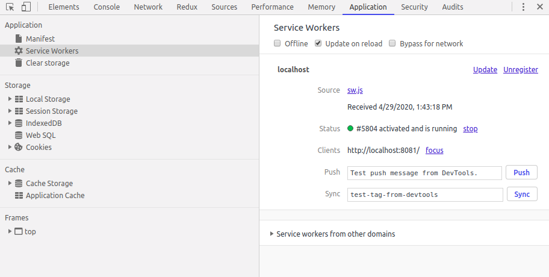This screenshot has width=549, height=277.
Task: Click the Web SQL database icon
Action: (x=19, y=135)
